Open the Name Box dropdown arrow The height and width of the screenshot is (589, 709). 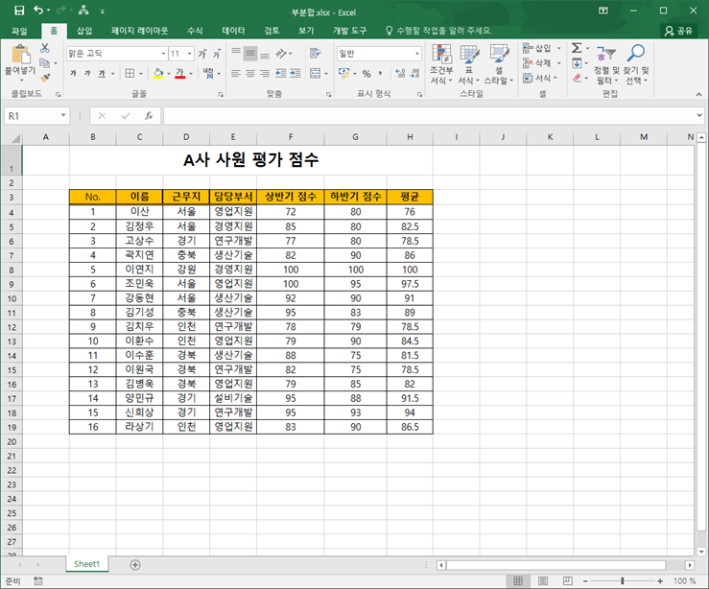click(63, 116)
